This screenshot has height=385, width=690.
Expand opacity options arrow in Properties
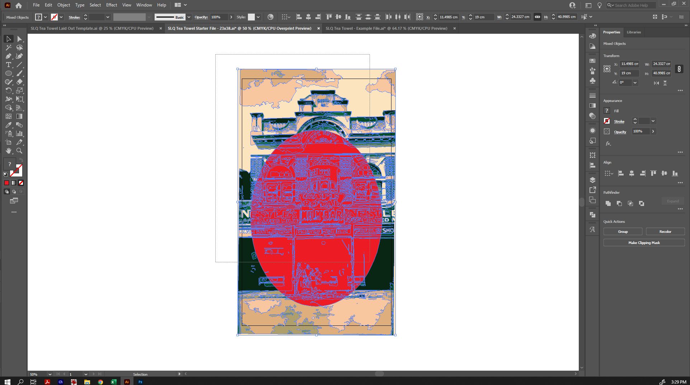point(653,131)
